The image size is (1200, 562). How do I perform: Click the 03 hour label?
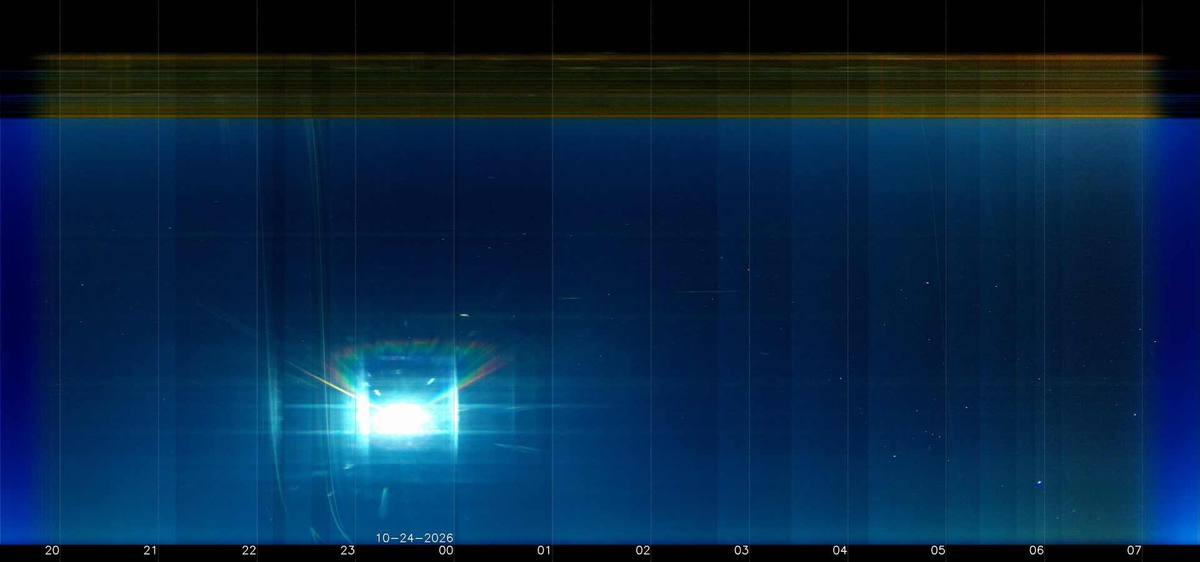point(741,551)
